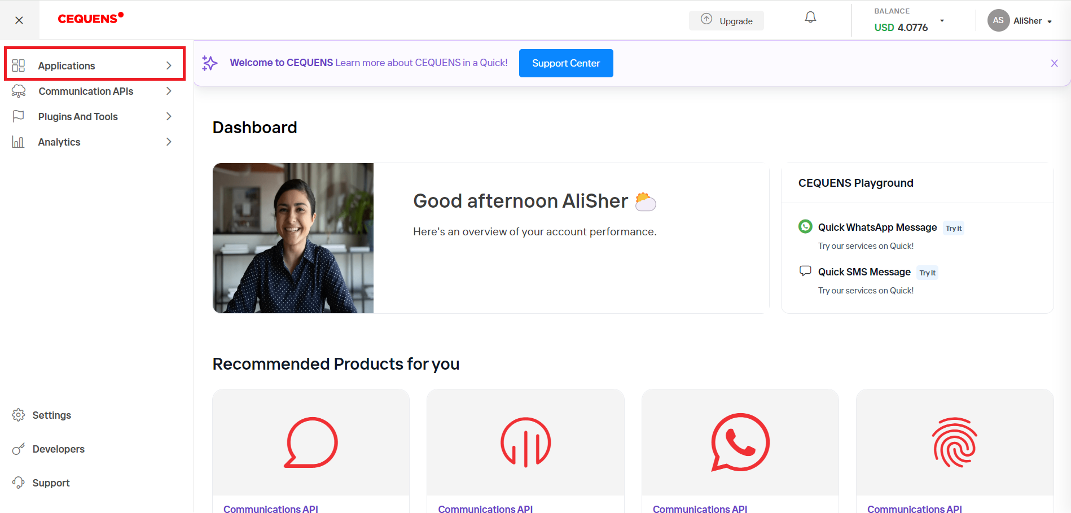
Task: Click 'Good afternoon AliSher' greeting
Action: (520, 201)
